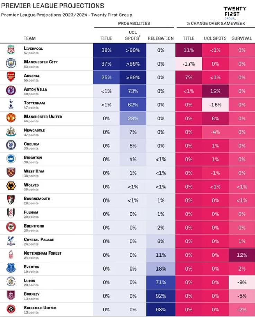The height and width of the screenshot is (317, 255).
Task: Click Liverpool's 38% title probability cell
Action: point(106,50)
